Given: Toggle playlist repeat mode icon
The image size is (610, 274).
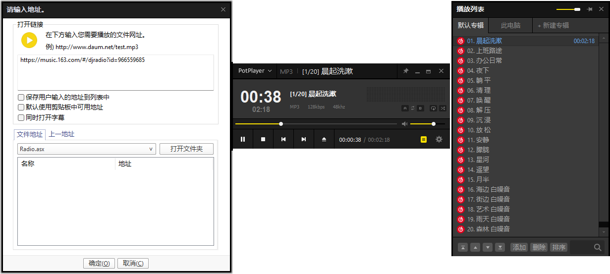Looking at the screenshot, I should tap(434, 108).
